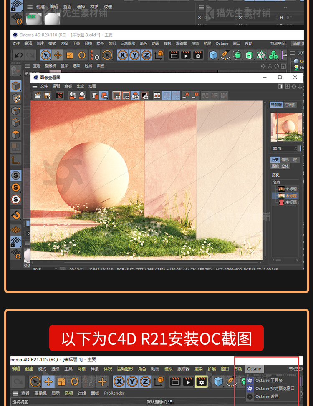The image size is (313, 406).
Task: Select the Live Selection tool in the R23 toolbar
Action: (45, 55)
